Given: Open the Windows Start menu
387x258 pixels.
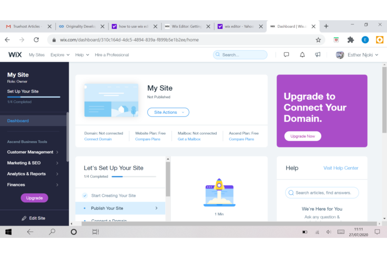Looking at the screenshot, I should coord(8,232).
